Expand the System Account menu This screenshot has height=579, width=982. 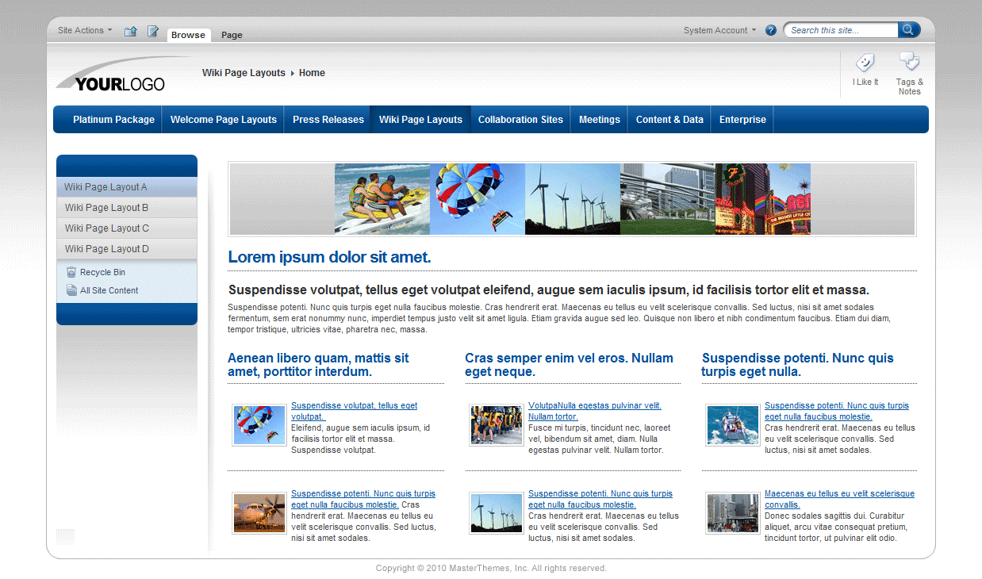pyautogui.click(x=718, y=29)
